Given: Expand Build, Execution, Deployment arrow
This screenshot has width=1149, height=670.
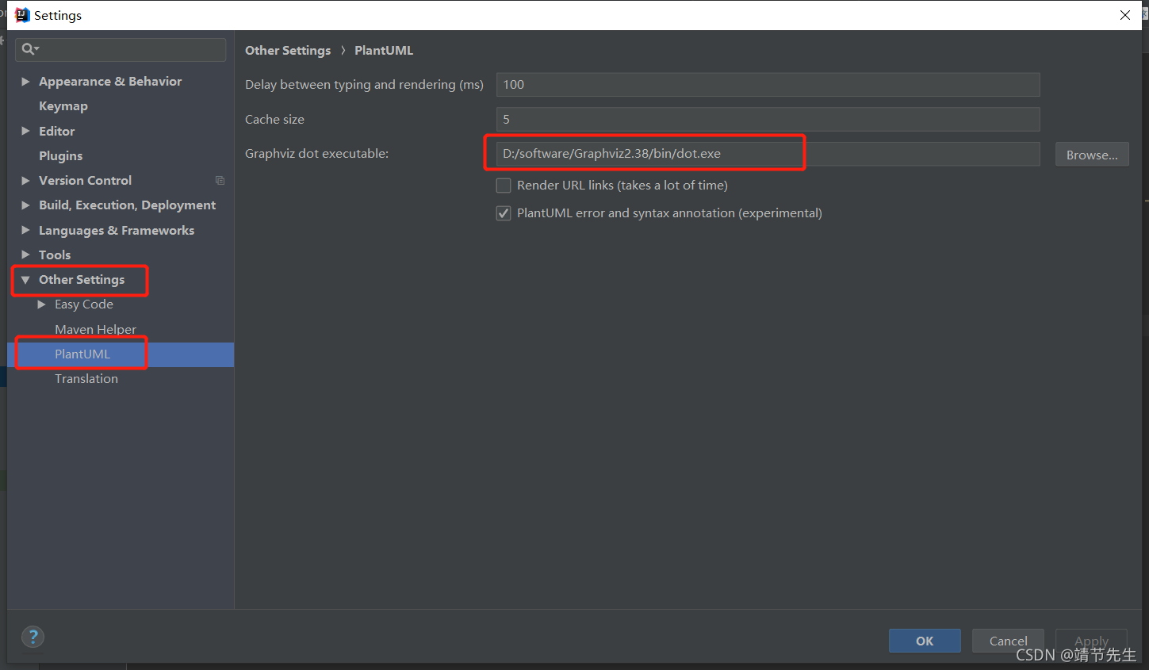Looking at the screenshot, I should pos(25,205).
